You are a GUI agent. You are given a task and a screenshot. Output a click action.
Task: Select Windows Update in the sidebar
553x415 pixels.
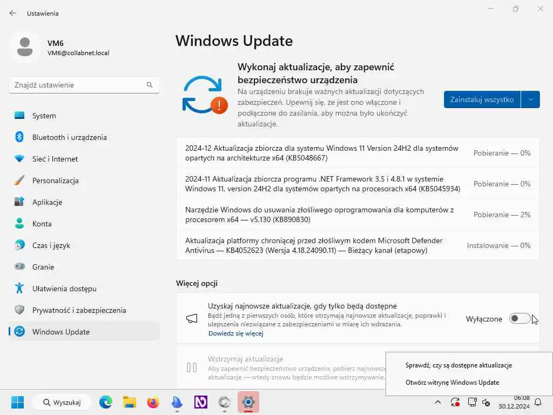coord(84,332)
